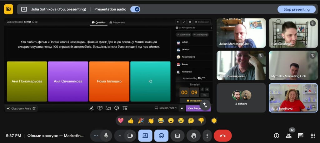Open the activities grid icon
Screen dimensions: 320x143
point(312,136)
